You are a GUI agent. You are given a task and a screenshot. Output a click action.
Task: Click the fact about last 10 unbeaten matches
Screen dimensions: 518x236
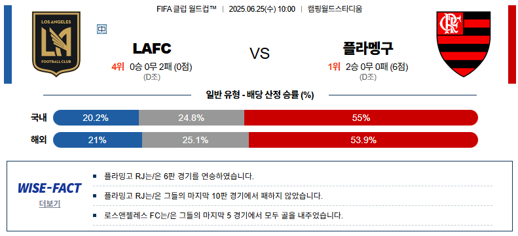pos(213,196)
